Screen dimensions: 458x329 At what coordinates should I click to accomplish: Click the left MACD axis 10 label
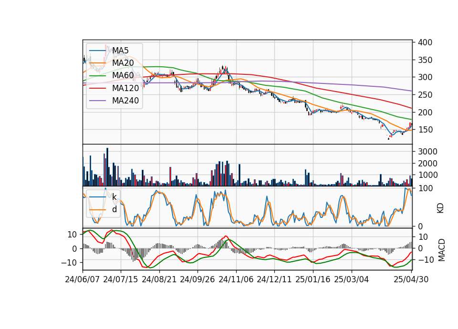pos(72,235)
